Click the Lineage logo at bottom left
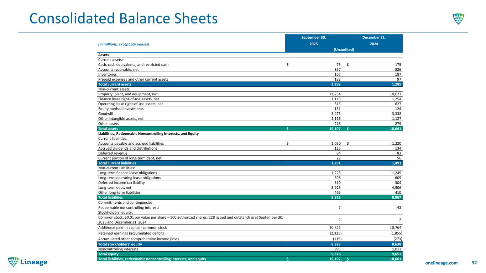The width and height of the screenshot is (486, 273). click(28, 262)
